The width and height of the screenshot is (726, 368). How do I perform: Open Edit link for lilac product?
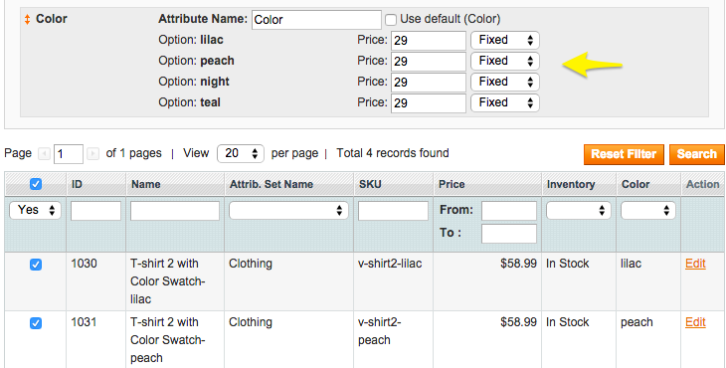[695, 264]
